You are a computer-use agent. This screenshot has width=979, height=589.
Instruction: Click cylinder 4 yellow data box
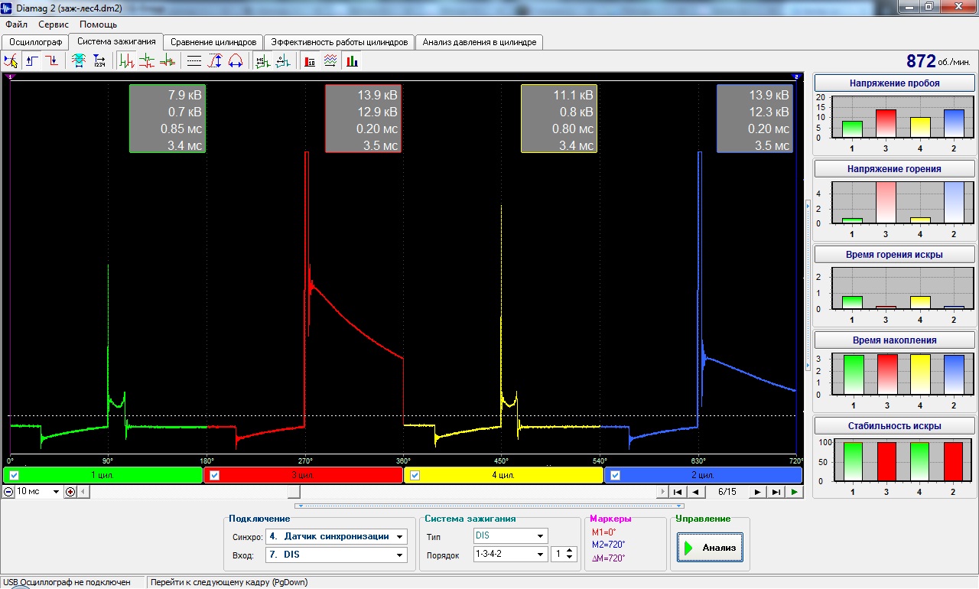coord(559,119)
